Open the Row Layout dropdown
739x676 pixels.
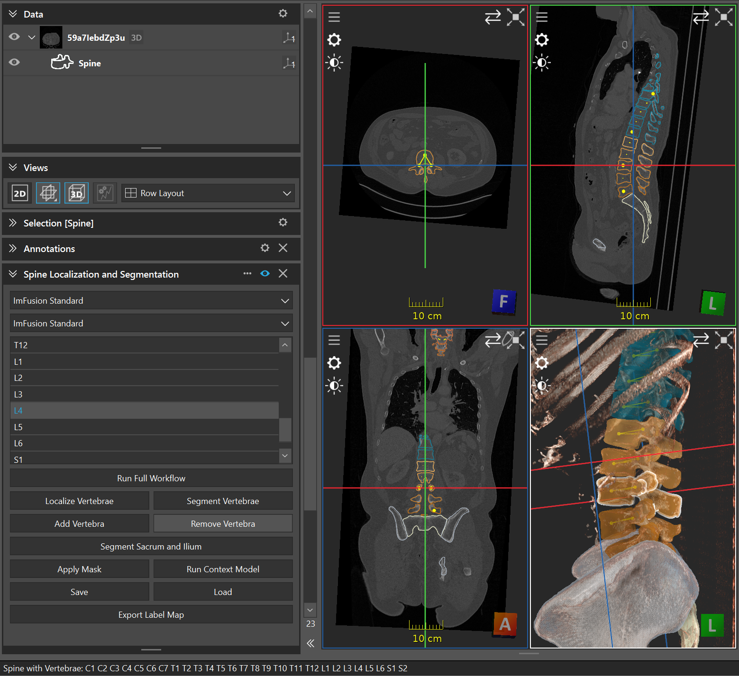(208, 193)
